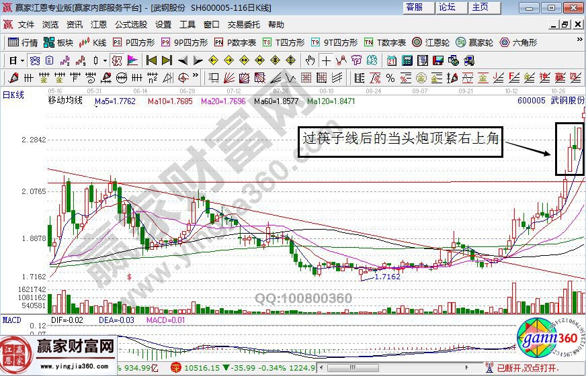Image resolution: width=586 pixels, height=376 pixels.
Task: Switch to K线 candlestick chart
Action: (93, 42)
